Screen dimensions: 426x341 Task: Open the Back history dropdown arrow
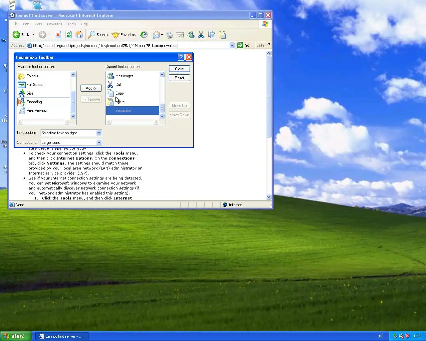point(33,35)
